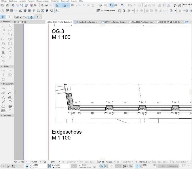This screenshot has height=169, width=192.
Task: Click the OK button in bottom bar
Action: click(x=162, y=166)
